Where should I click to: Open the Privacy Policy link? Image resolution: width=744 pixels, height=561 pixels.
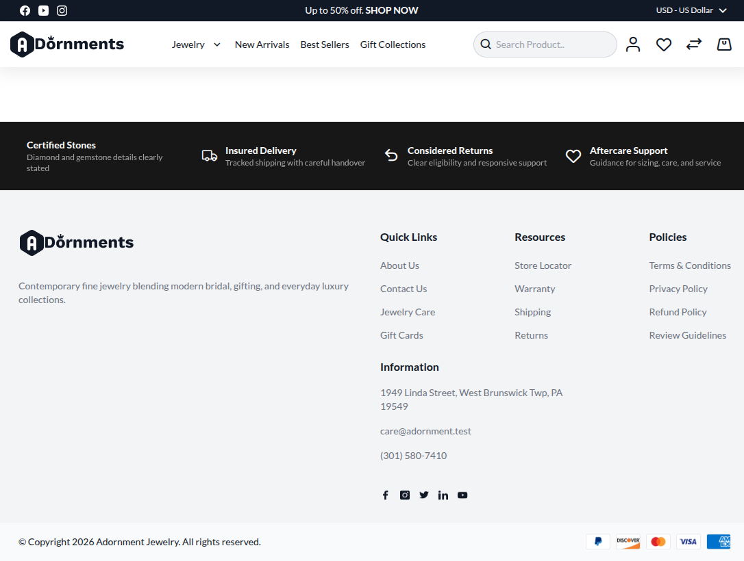pos(678,289)
